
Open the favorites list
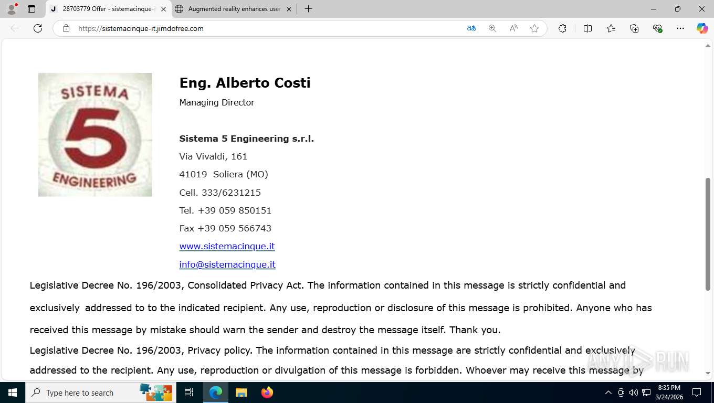coord(611,28)
